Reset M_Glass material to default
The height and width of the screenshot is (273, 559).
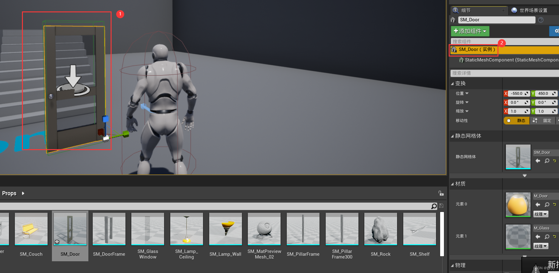[x=555, y=237]
